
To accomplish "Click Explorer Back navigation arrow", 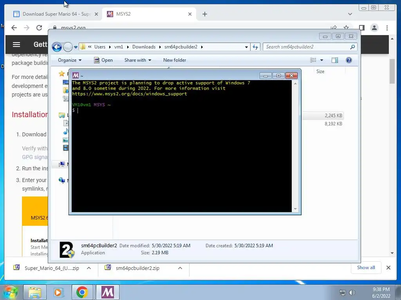I will [57, 47].
